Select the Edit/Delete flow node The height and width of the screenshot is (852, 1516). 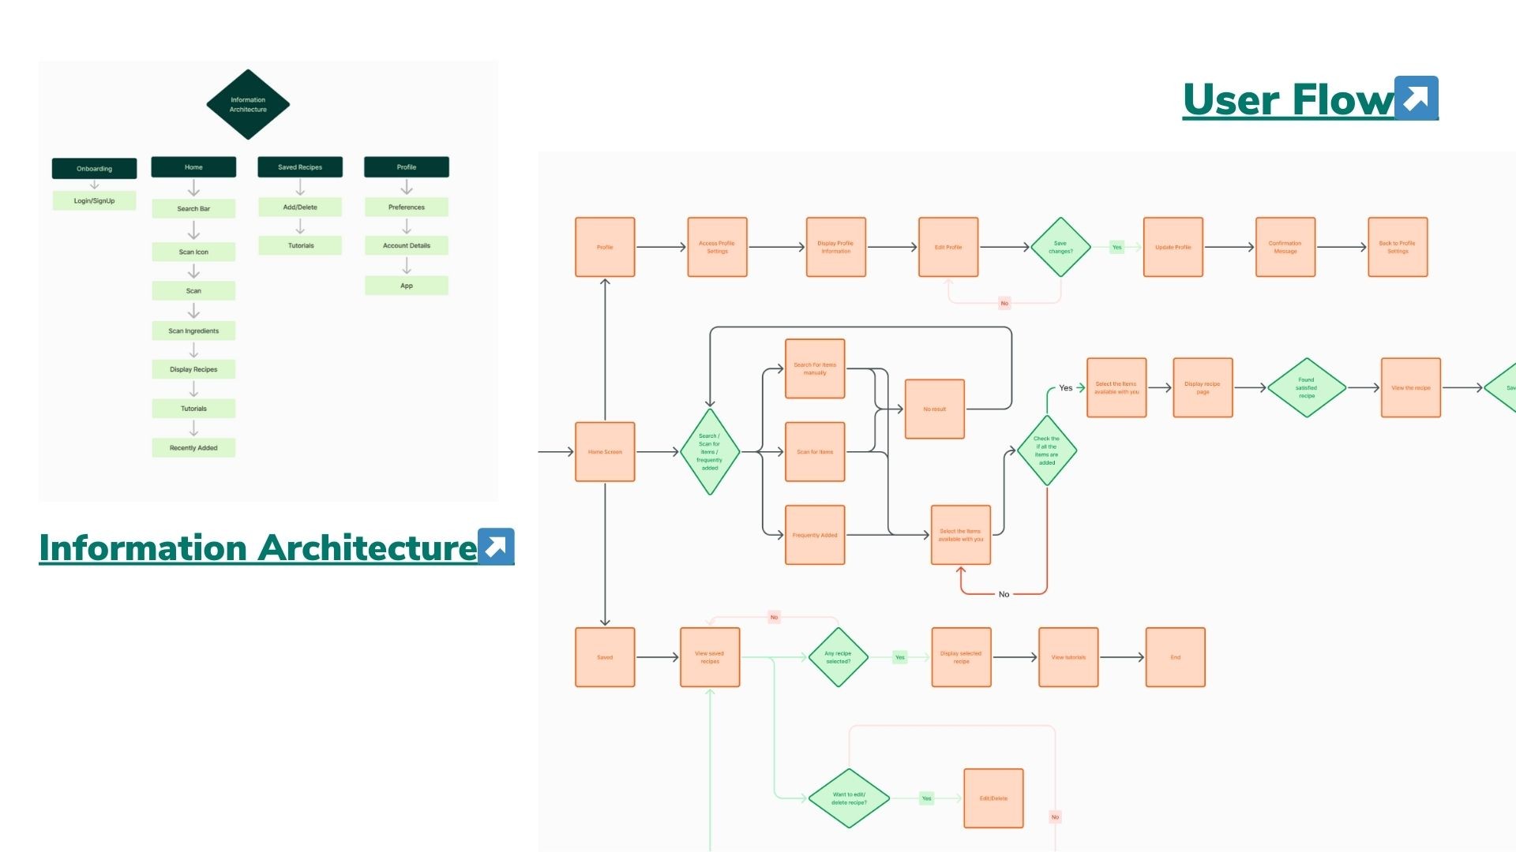click(993, 798)
